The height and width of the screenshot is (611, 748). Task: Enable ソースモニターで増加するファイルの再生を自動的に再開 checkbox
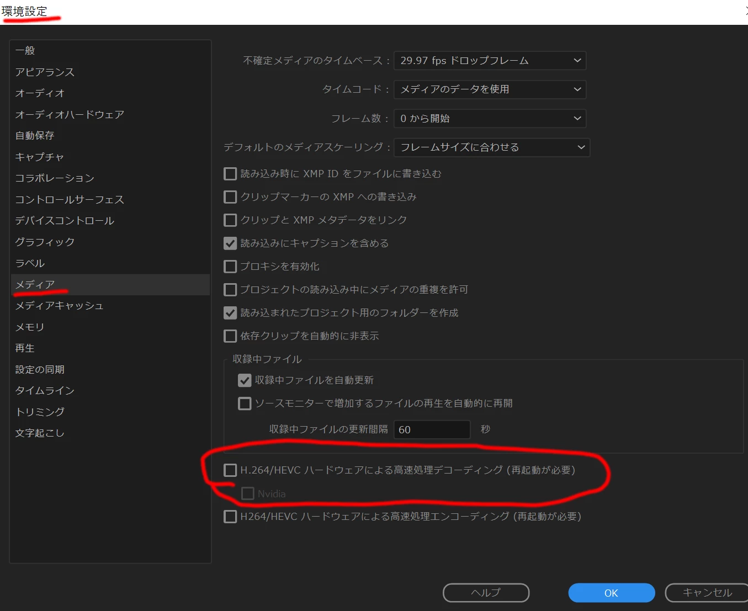(245, 404)
